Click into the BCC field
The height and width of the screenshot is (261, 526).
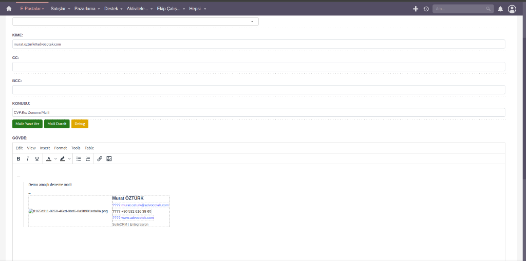[x=259, y=90]
